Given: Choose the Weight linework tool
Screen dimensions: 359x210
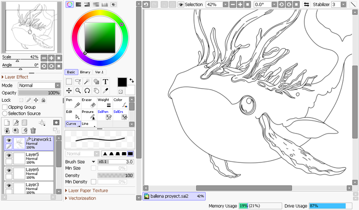Looking at the screenshot, I should [105, 103].
